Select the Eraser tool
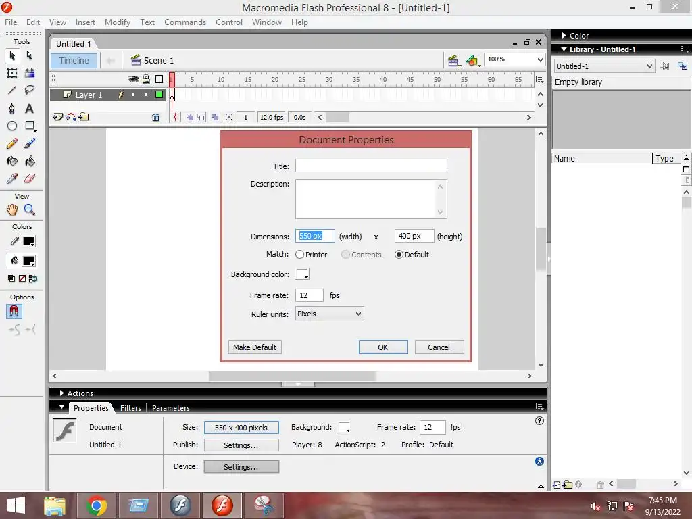This screenshot has width=692, height=519. [x=30, y=178]
